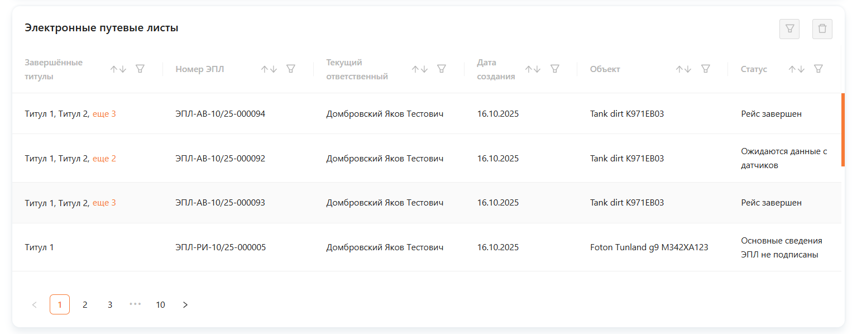The image size is (852, 334).
Task: Go to page 10
Action: pos(160,304)
